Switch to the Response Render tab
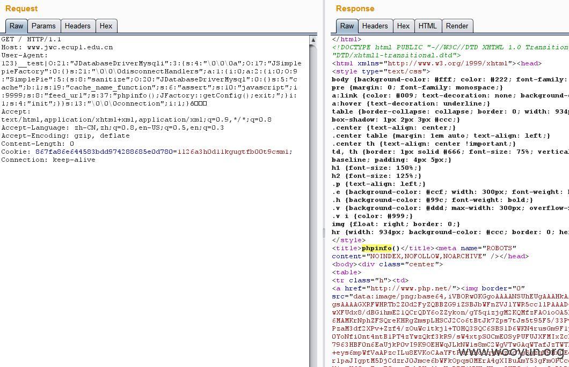Image resolution: width=569 pixels, height=367 pixels. 457,26
